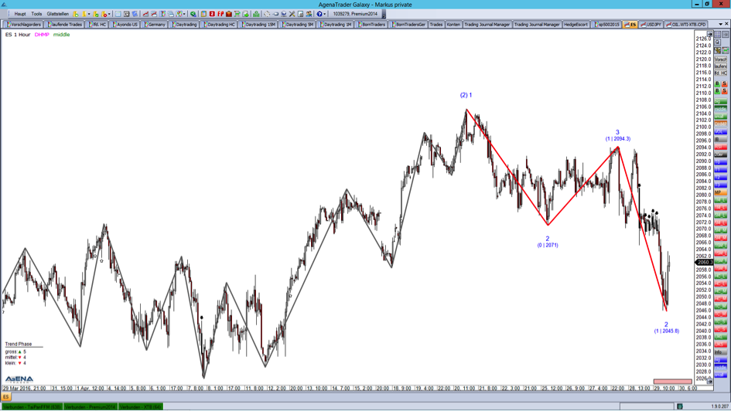Click the 'Trend Phase' legend heading
This screenshot has height=411, width=731.
click(x=19, y=344)
